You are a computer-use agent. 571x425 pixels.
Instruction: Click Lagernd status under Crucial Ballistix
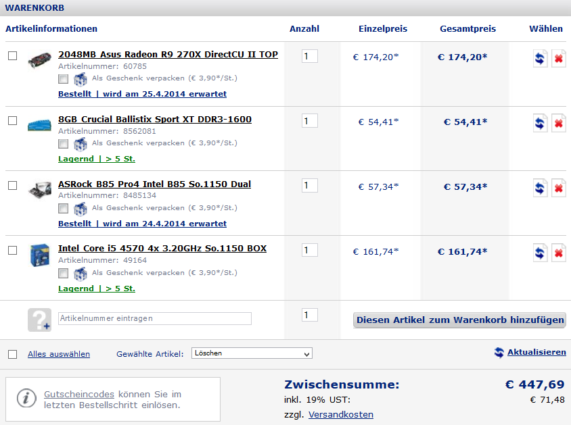97,159
